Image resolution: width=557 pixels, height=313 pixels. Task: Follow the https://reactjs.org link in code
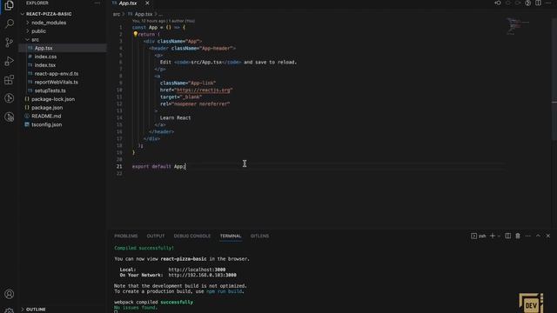click(203, 90)
